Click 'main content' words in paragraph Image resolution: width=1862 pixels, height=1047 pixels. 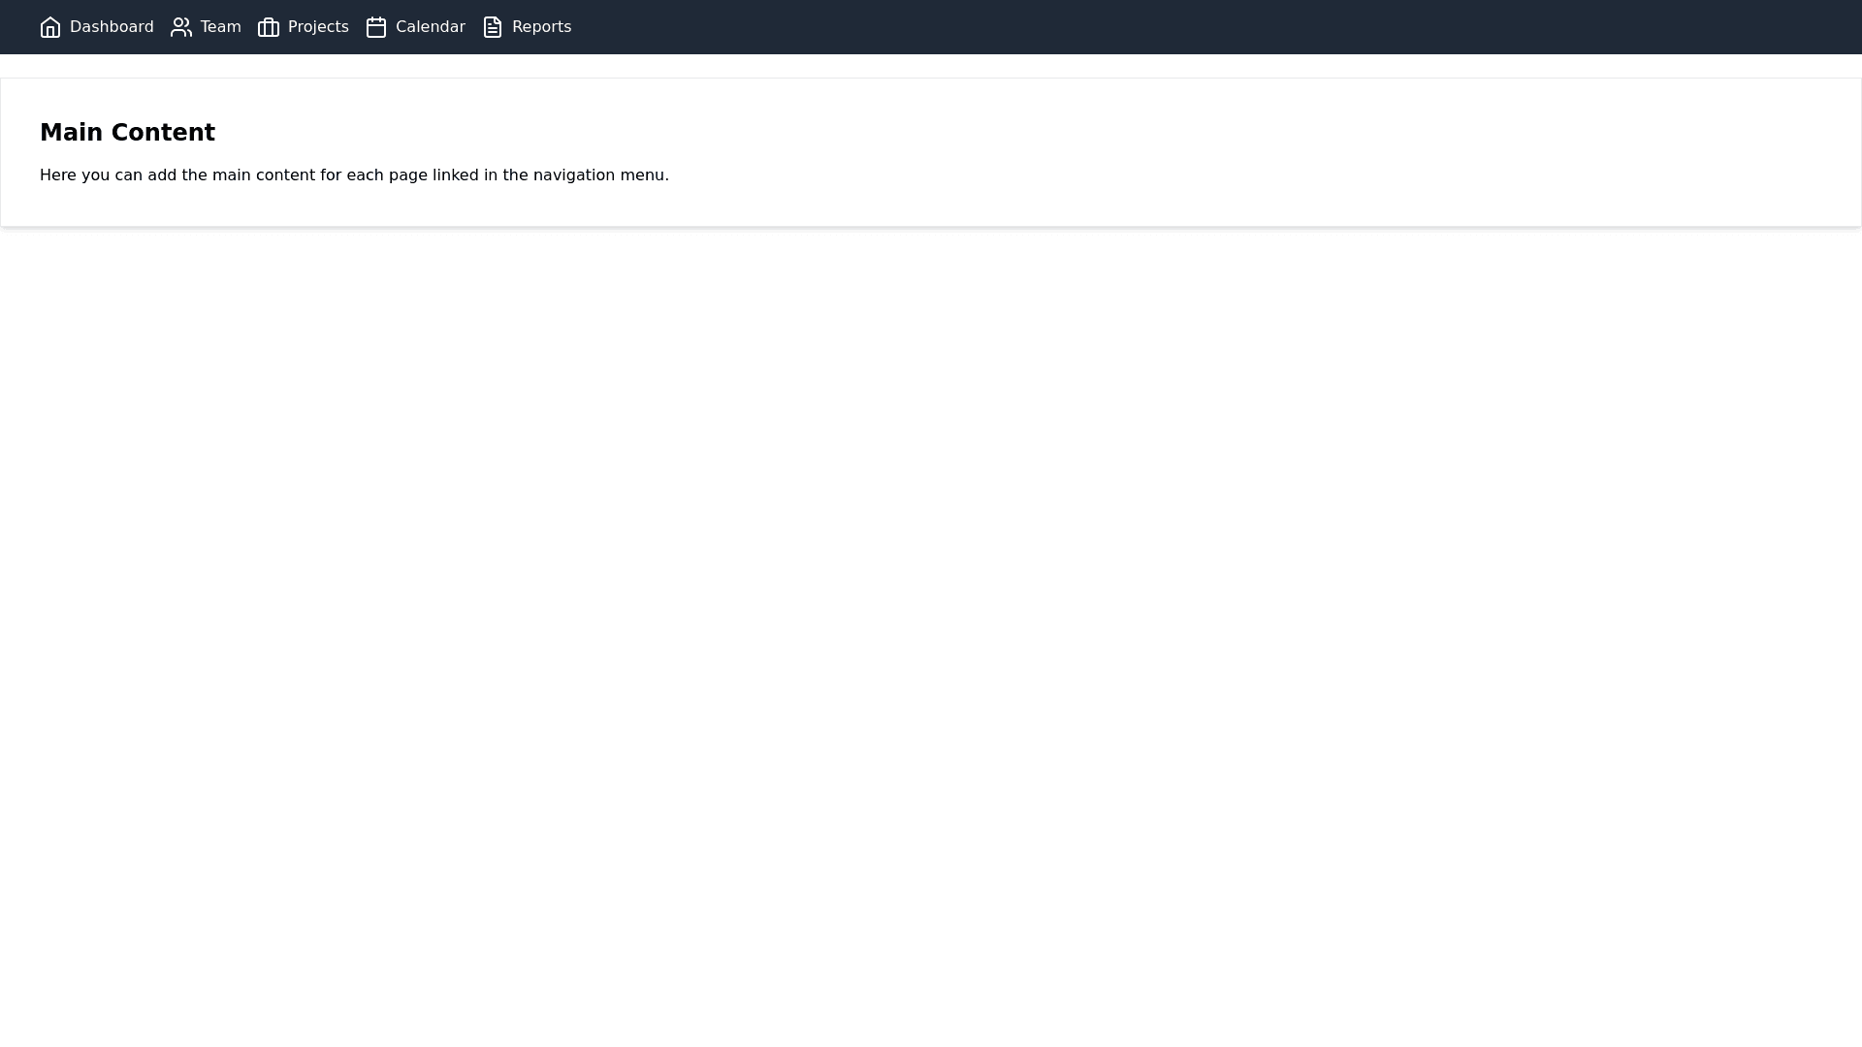pos(264,175)
